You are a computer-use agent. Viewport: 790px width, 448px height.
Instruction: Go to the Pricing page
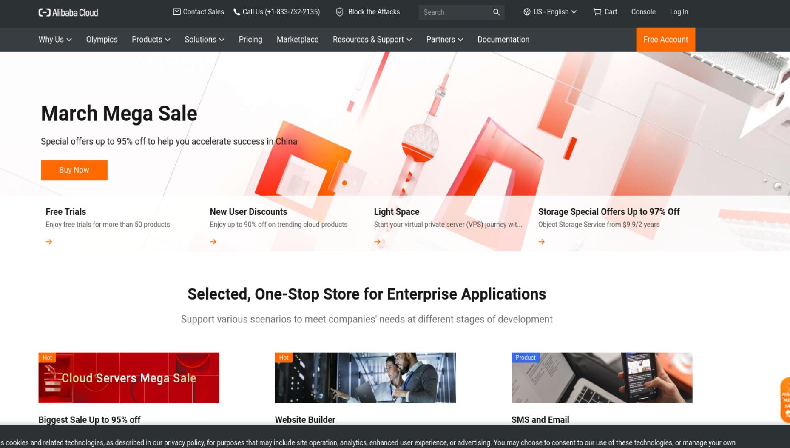250,40
